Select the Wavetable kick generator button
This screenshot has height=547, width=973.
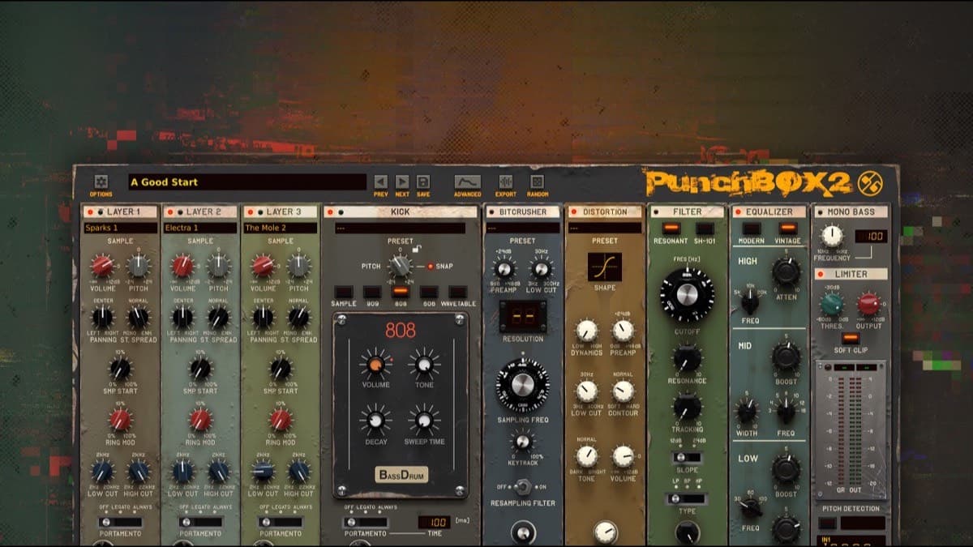457,292
